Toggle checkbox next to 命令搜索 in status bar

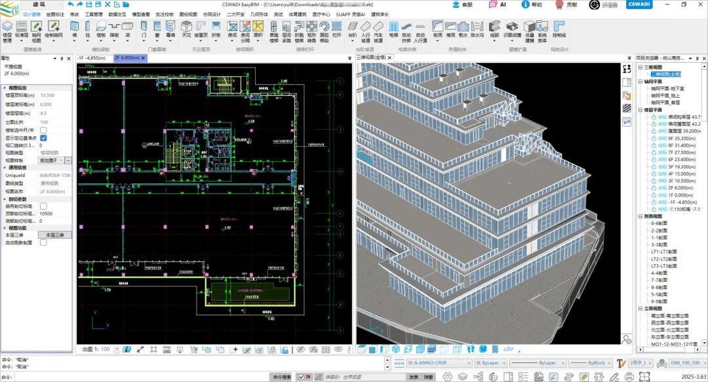pos(301,377)
